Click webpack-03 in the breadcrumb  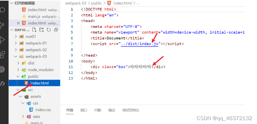[76, 3]
